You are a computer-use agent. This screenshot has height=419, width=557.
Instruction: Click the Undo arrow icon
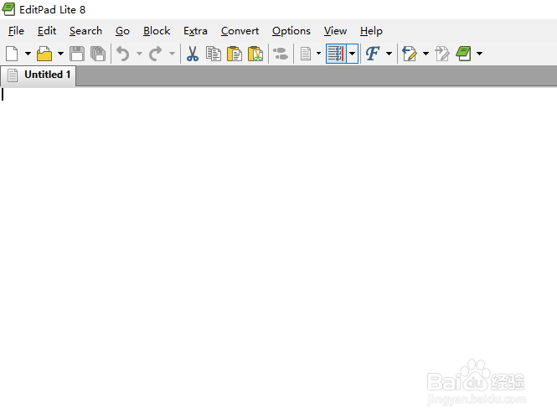pyautogui.click(x=123, y=54)
